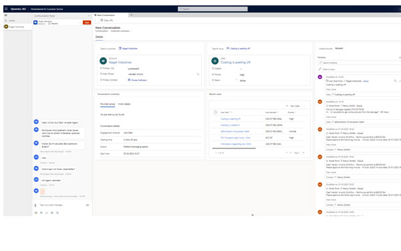Open Coating is peeling off in Search issue

240,48
